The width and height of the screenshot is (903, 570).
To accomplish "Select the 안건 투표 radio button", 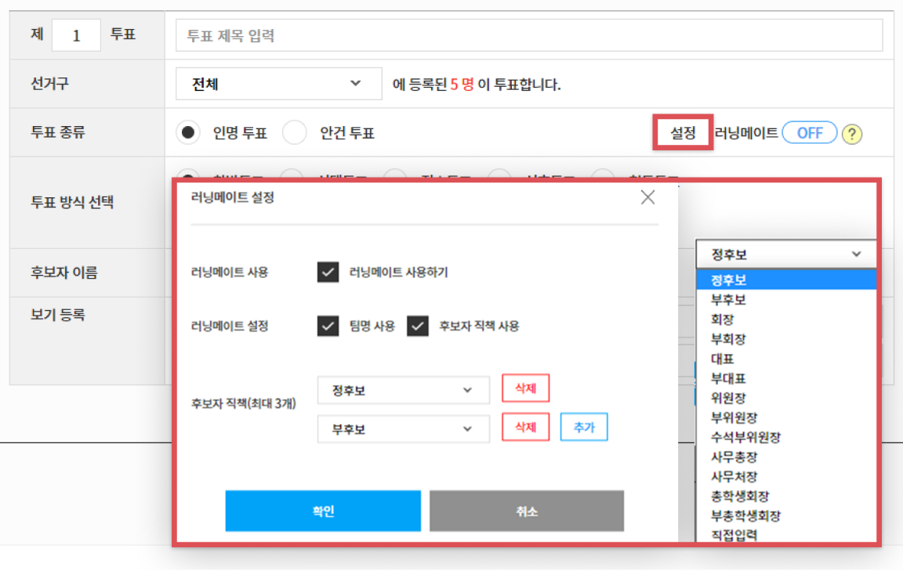I will point(295,133).
